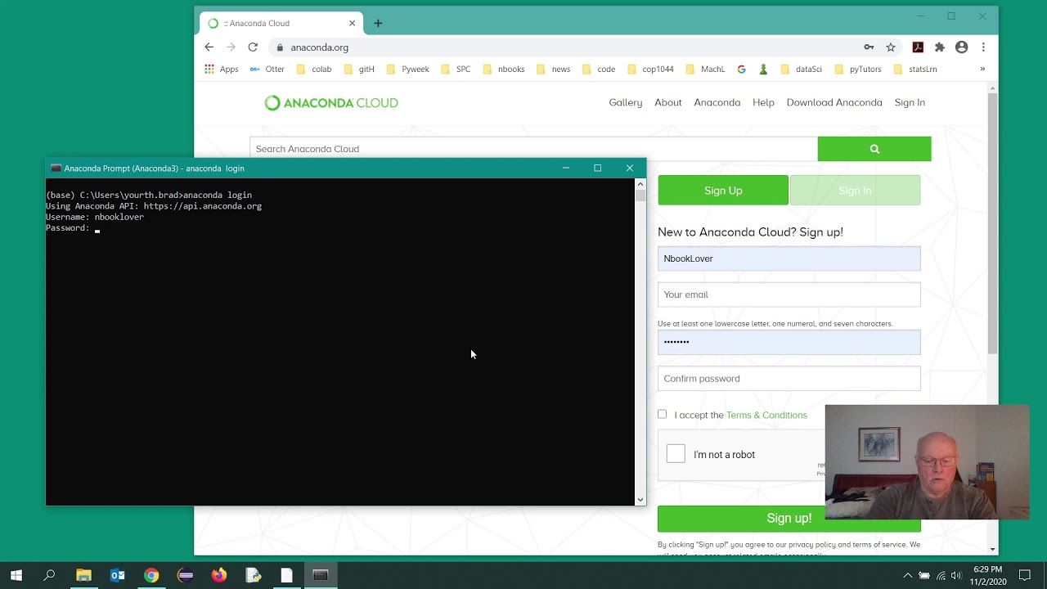The width and height of the screenshot is (1047, 589).
Task: Open the Otter bookmark
Action: pyautogui.click(x=267, y=70)
